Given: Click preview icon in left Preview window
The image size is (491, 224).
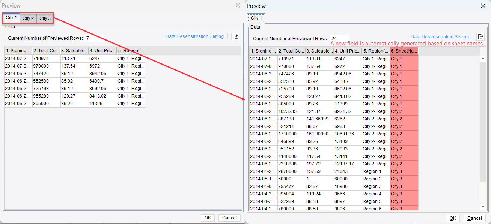Looking at the screenshot, I should 235,36.
